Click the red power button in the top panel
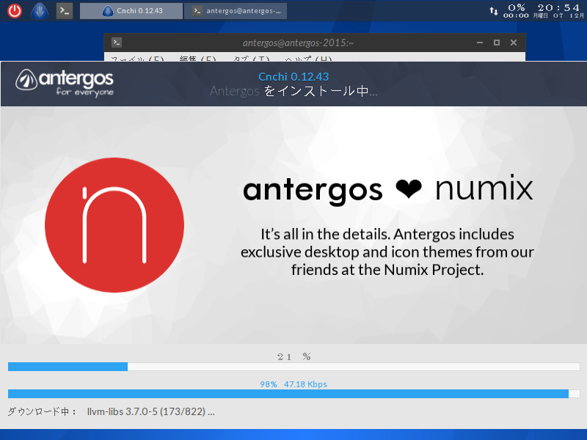Viewport: 587px width, 440px height. click(14, 10)
